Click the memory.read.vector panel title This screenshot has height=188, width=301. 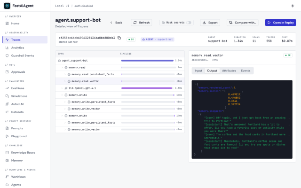point(207,55)
